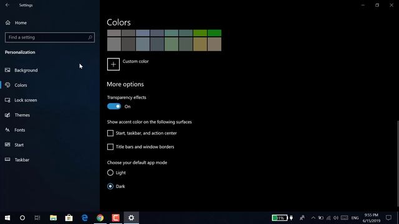The height and width of the screenshot is (224, 399).
Task: Open the Wi-Fi network icon in tray
Action: coord(329,218)
